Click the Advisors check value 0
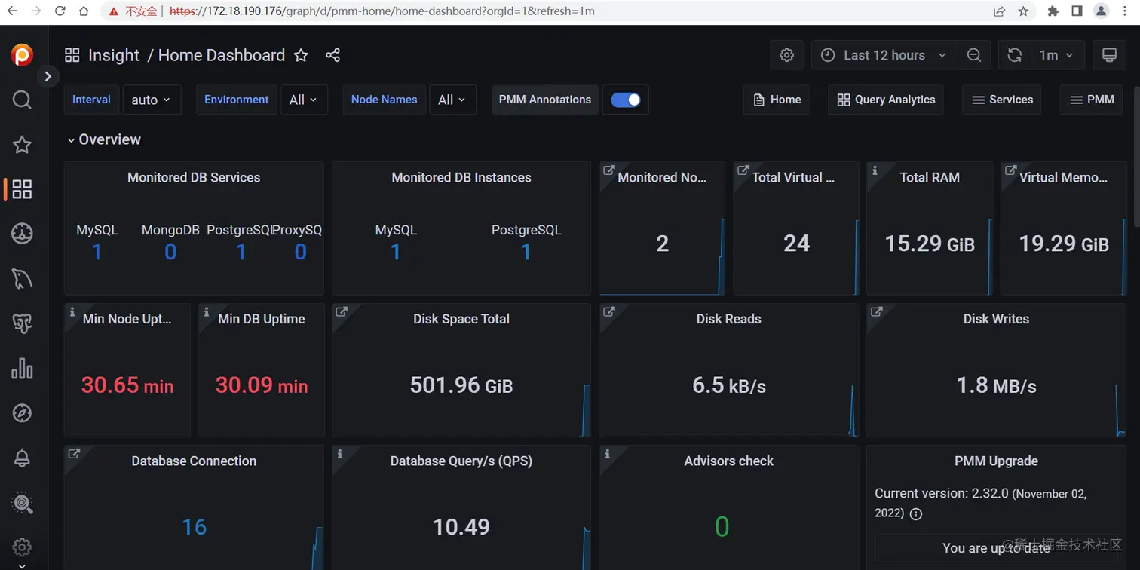The image size is (1140, 570). pyautogui.click(x=722, y=527)
